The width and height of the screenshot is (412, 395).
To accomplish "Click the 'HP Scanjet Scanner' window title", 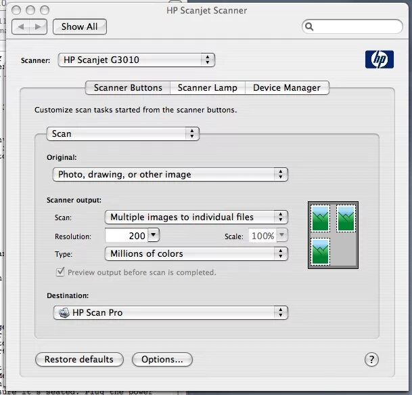I will click(x=207, y=11).
